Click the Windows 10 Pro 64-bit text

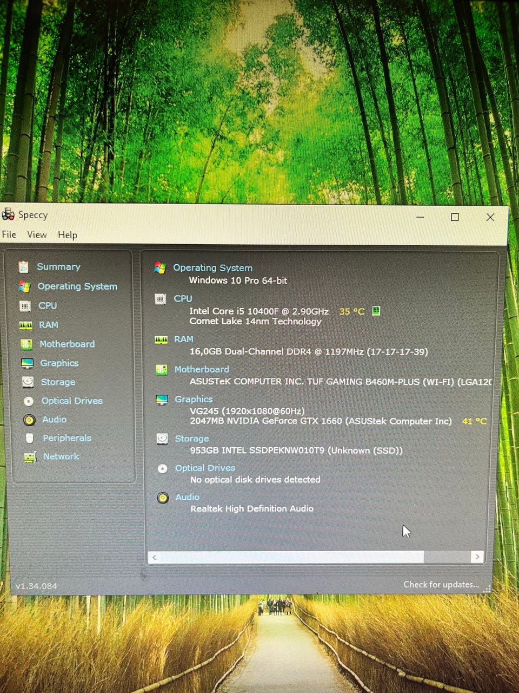pos(238,280)
